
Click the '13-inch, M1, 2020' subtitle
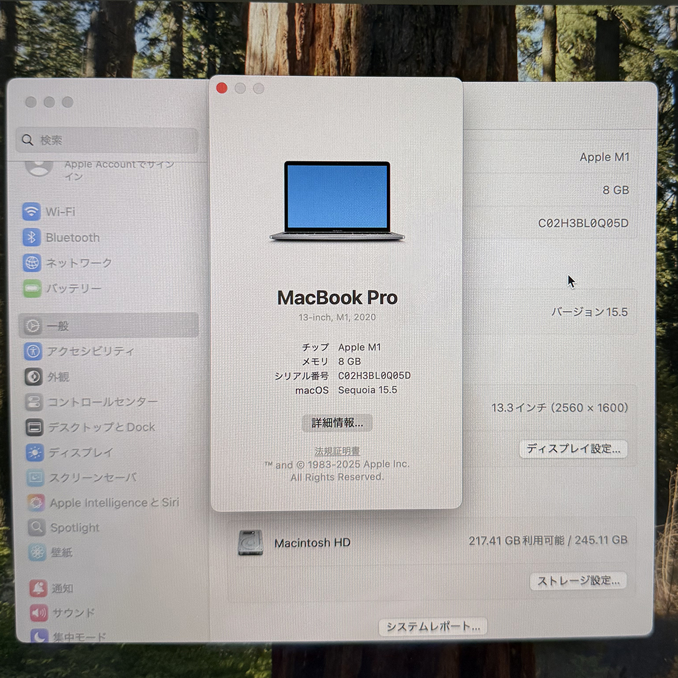point(337,318)
